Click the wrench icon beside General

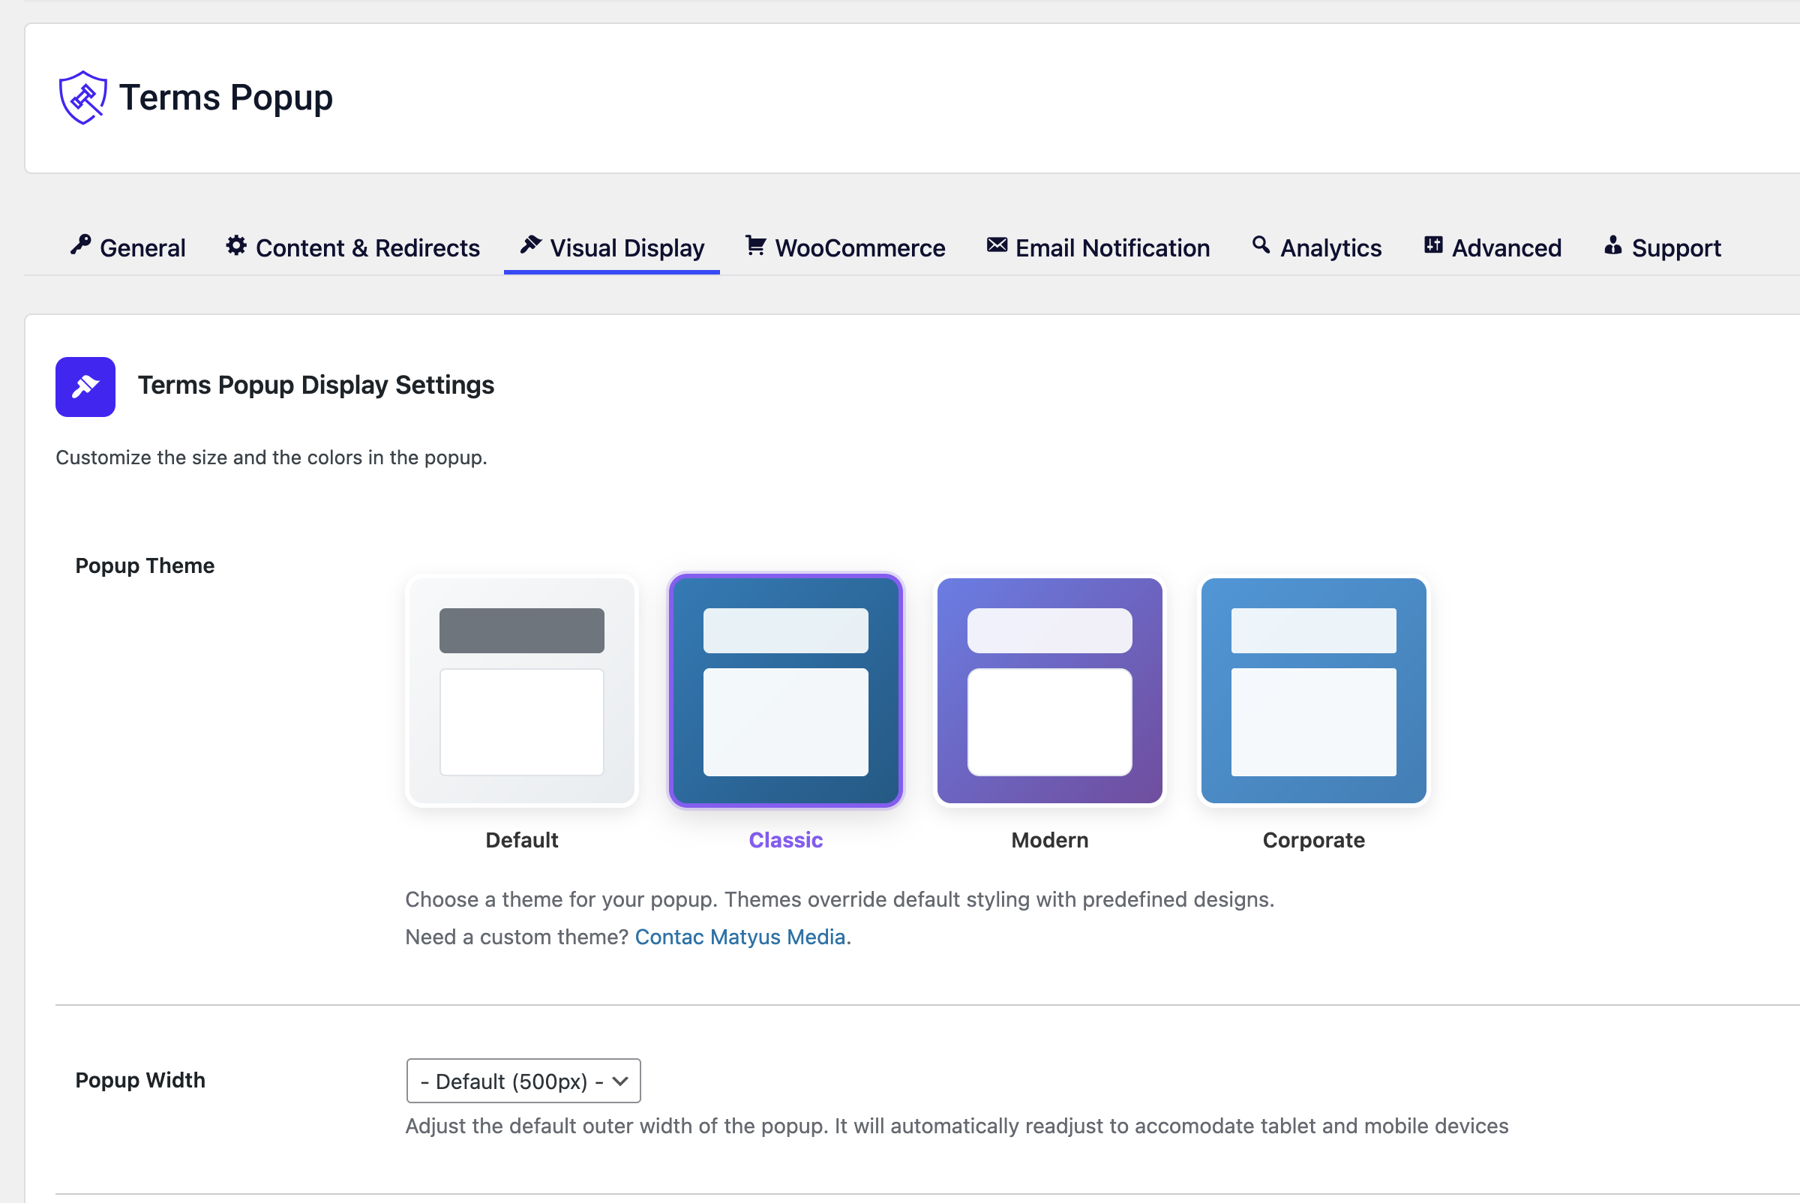[x=80, y=244]
